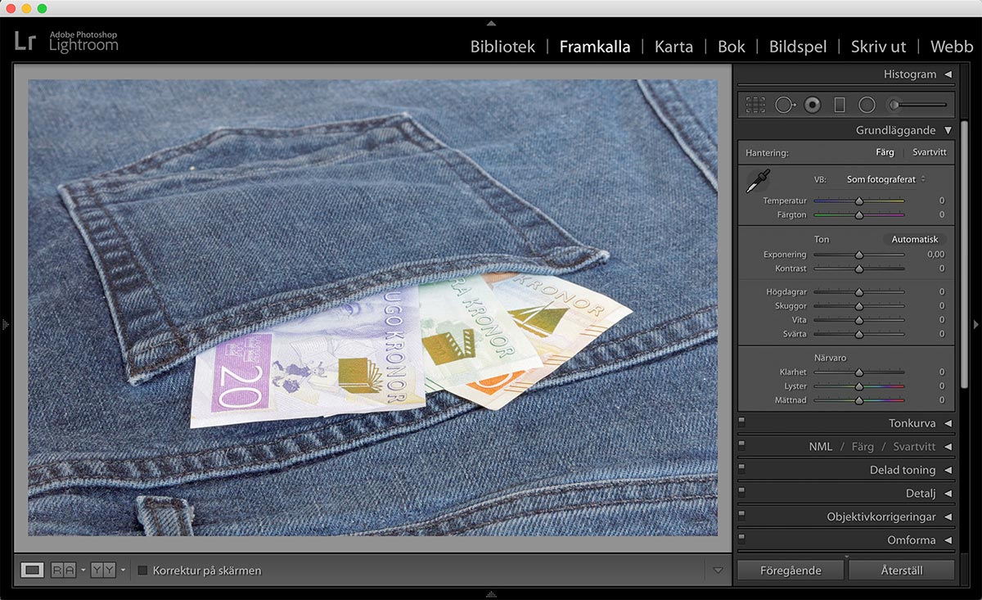The width and height of the screenshot is (982, 600).
Task: Choose the Red Eye Correction tool
Action: coord(812,105)
